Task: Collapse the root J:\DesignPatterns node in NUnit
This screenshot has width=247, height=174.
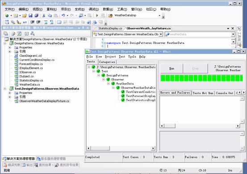Action: pos(89,67)
